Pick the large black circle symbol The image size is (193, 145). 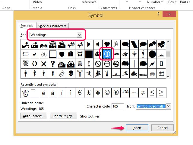pos(152,54)
